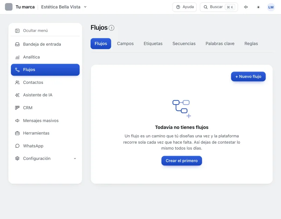Click the brand logo square icon
Image resolution: width=281 pixels, height=219 pixels.
tap(8, 7)
